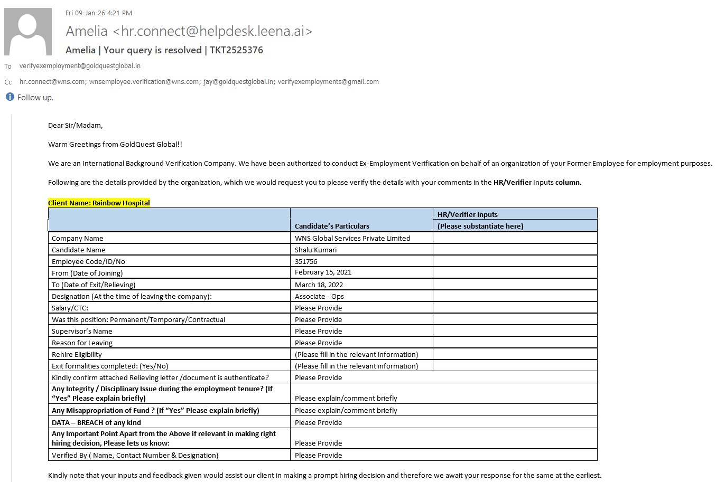Click the Follow up. info bar text
The width and height of the screenshot is (716, 482).
(x=35, y=98)
